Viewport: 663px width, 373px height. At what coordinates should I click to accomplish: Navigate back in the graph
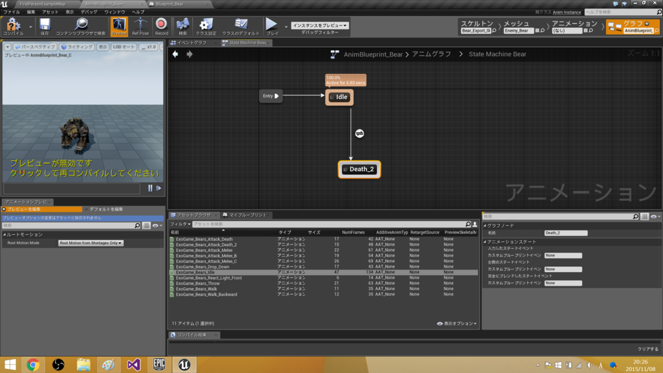pyautogui.click(x=175, y=54)
